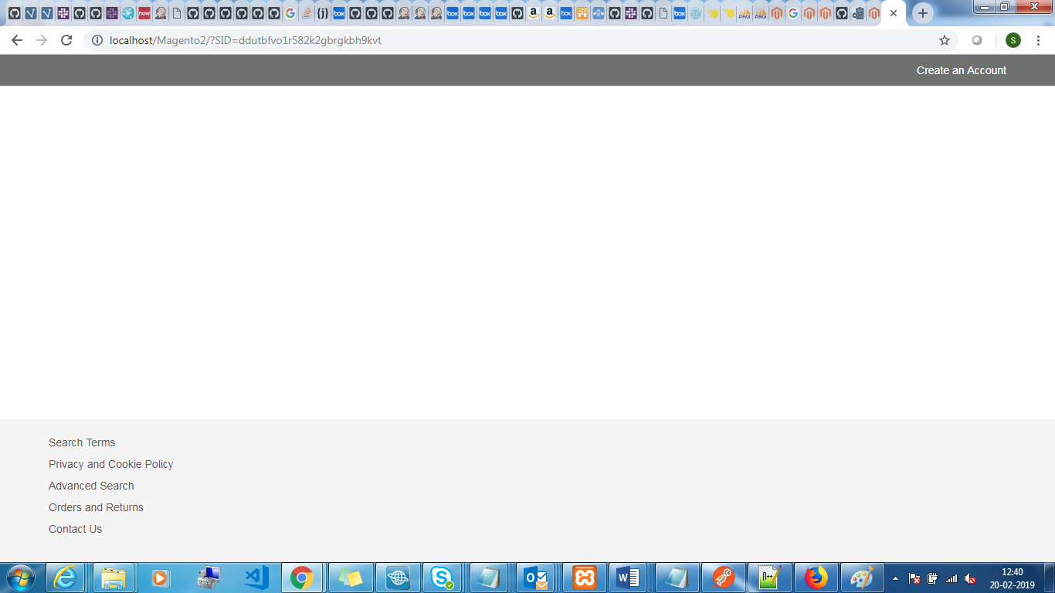
Task: View site information icon beside localhost
Action: pyautogui.click(x=97, y=40)
